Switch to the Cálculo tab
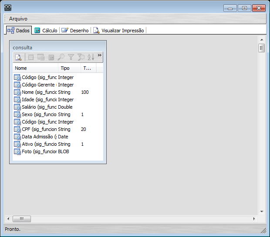Screen dimensions: 270x237 pyautogui.click(x=46, y=31)
